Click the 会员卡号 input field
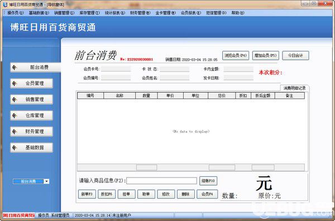 [116, 69]
